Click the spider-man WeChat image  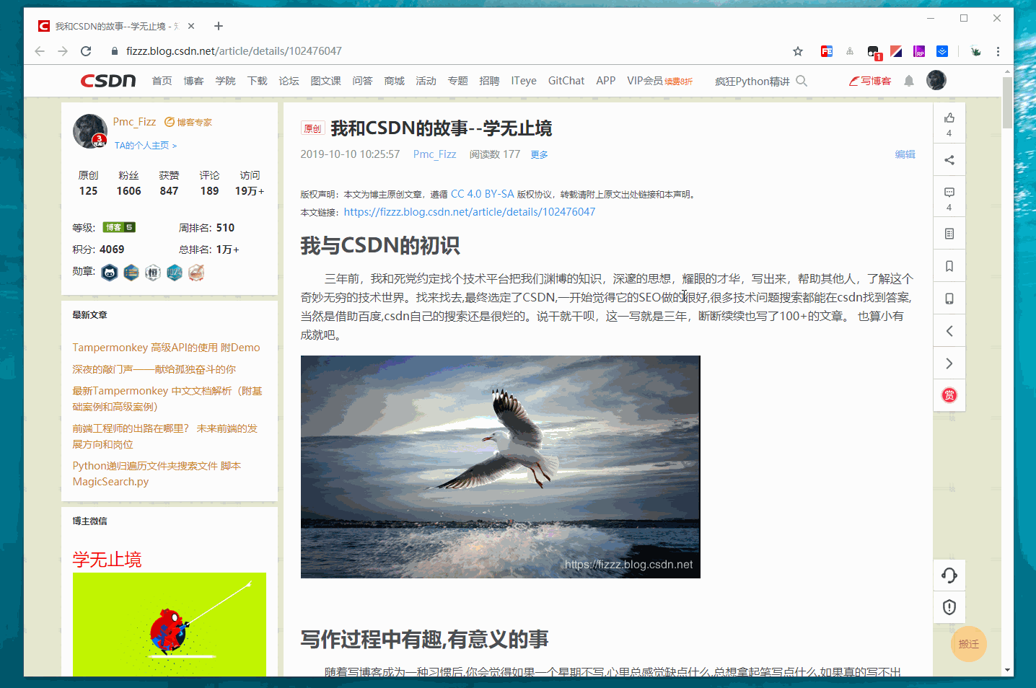[170, 625]
